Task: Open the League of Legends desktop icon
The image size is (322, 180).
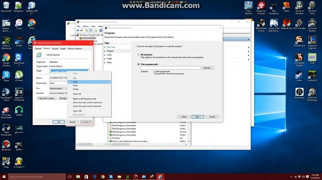Action: tap(312, 43)
